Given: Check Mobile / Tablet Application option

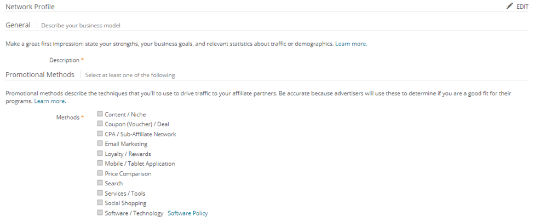Looking at the screenshot, I should pyautogui.click(x=100, y=163).
